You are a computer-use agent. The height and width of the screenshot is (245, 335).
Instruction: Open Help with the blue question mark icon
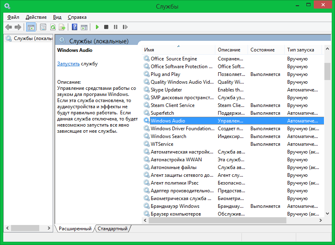tap(74, 27)
